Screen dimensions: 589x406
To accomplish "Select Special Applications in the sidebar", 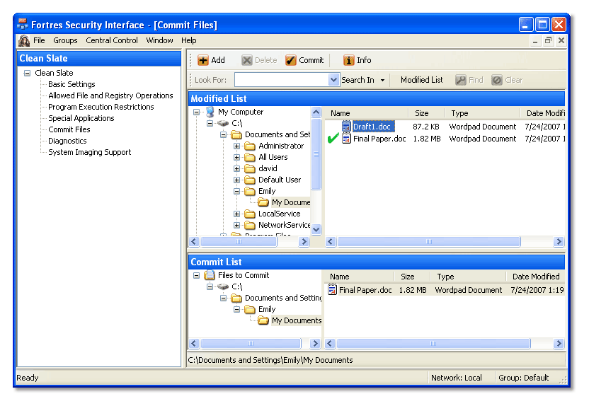I will (x=81, y=118).
